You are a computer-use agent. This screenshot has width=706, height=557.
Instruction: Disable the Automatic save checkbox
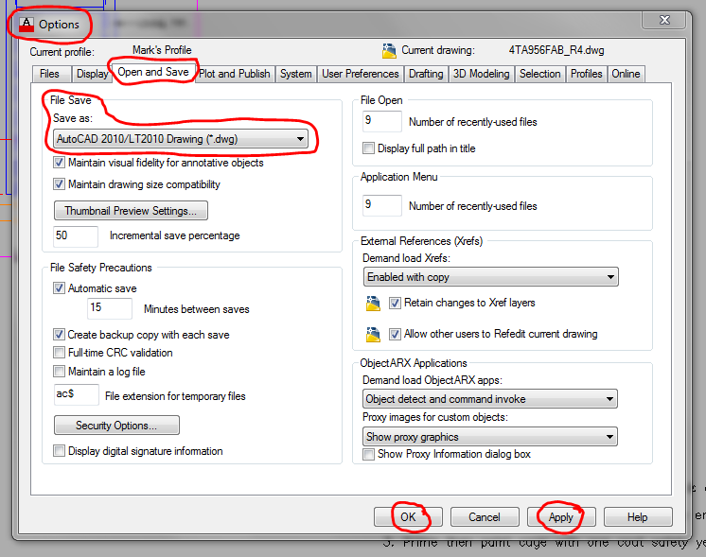coord(59,287)
